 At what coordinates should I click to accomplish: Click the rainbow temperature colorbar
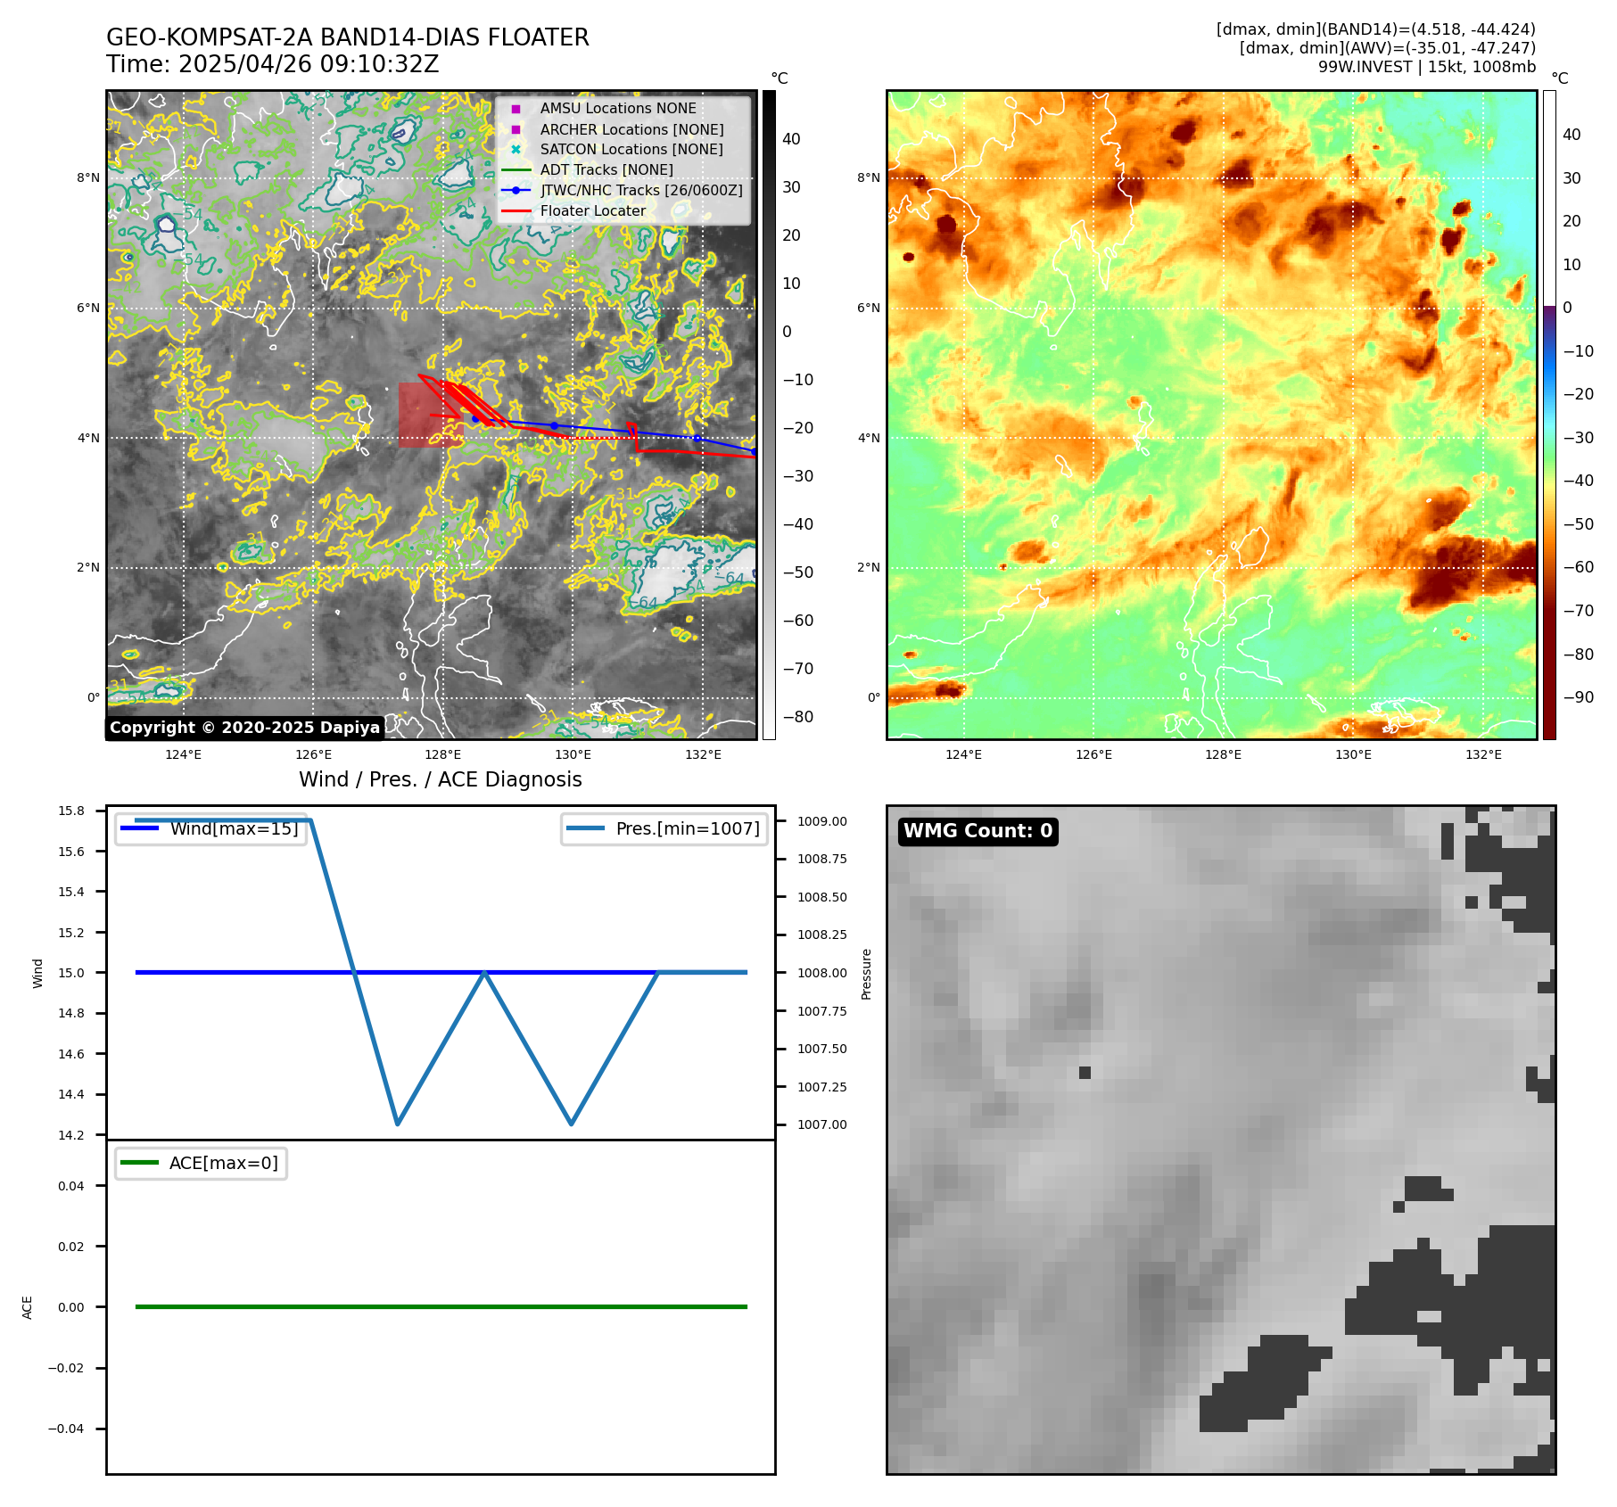pyautogui.click(x=1549, y=415)
